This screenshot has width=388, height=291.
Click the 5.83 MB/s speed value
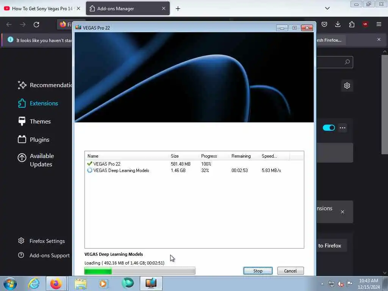pyautogui.click(x=271, y=170)
